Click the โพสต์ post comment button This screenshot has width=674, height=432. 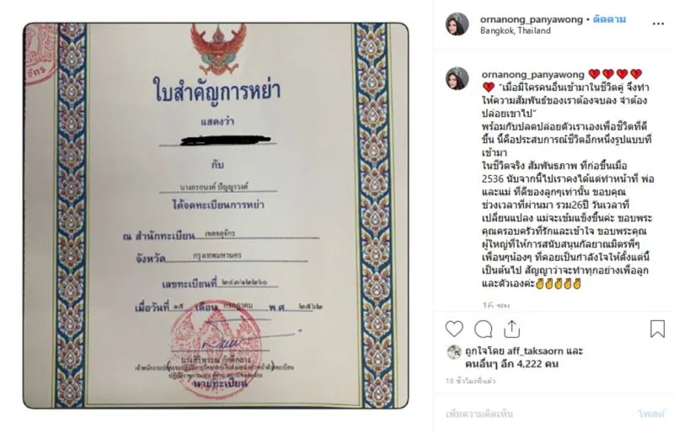coord(651,414)
